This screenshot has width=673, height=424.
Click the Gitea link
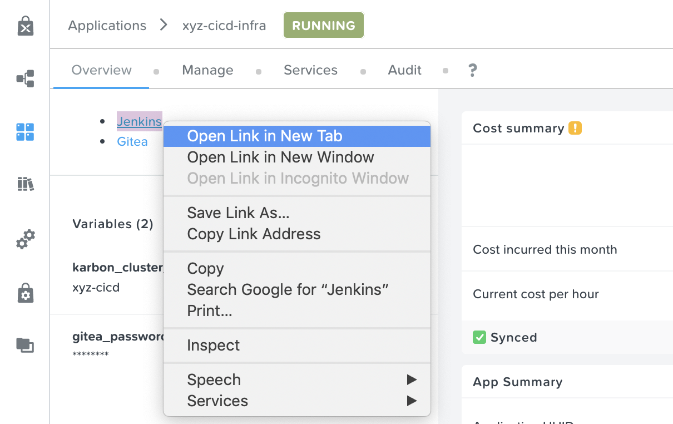[x=132, y=141]
